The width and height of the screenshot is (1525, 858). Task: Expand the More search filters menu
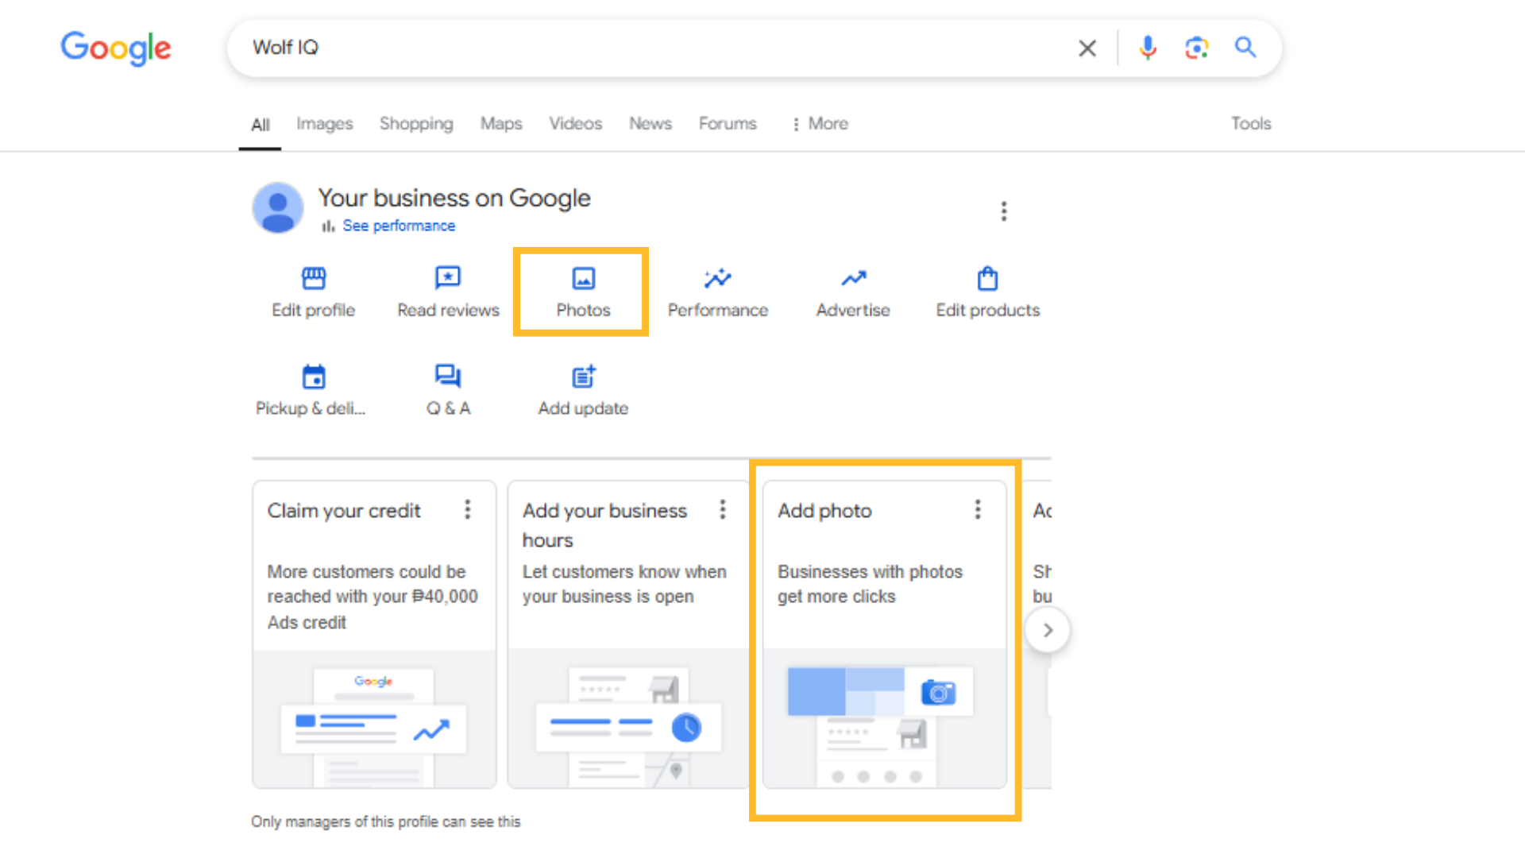(820, 124)
